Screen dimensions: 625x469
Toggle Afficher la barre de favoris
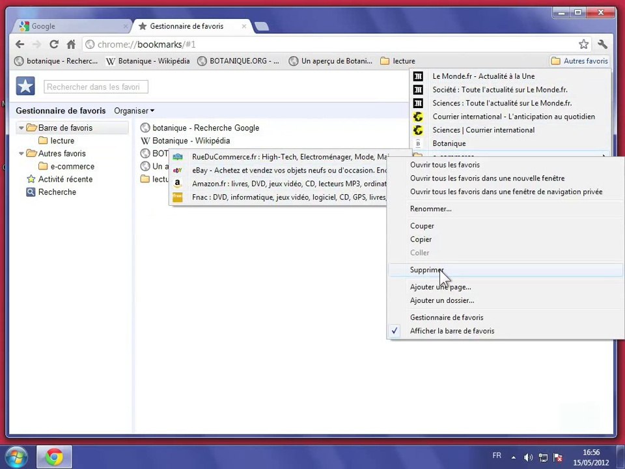pyautogui.click(x=505, y=331)
